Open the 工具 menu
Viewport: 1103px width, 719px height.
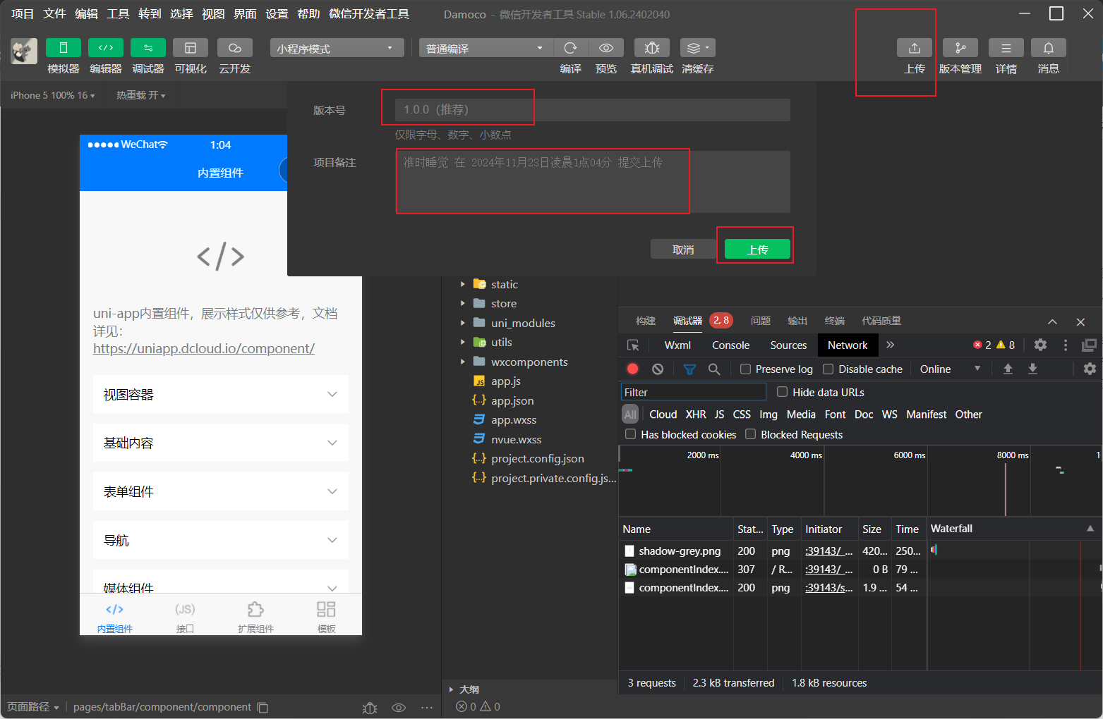click(118, 14)
